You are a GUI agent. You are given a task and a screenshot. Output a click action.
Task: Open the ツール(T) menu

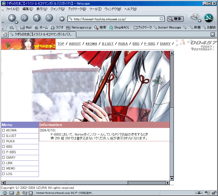pos(95,9)
